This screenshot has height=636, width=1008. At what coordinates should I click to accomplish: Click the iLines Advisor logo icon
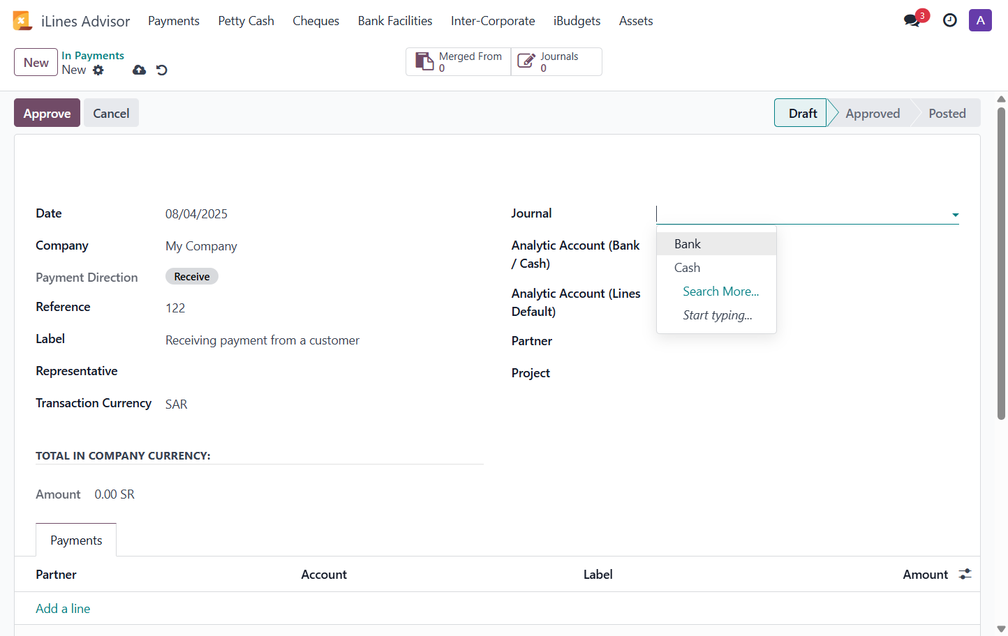point(22,21)
